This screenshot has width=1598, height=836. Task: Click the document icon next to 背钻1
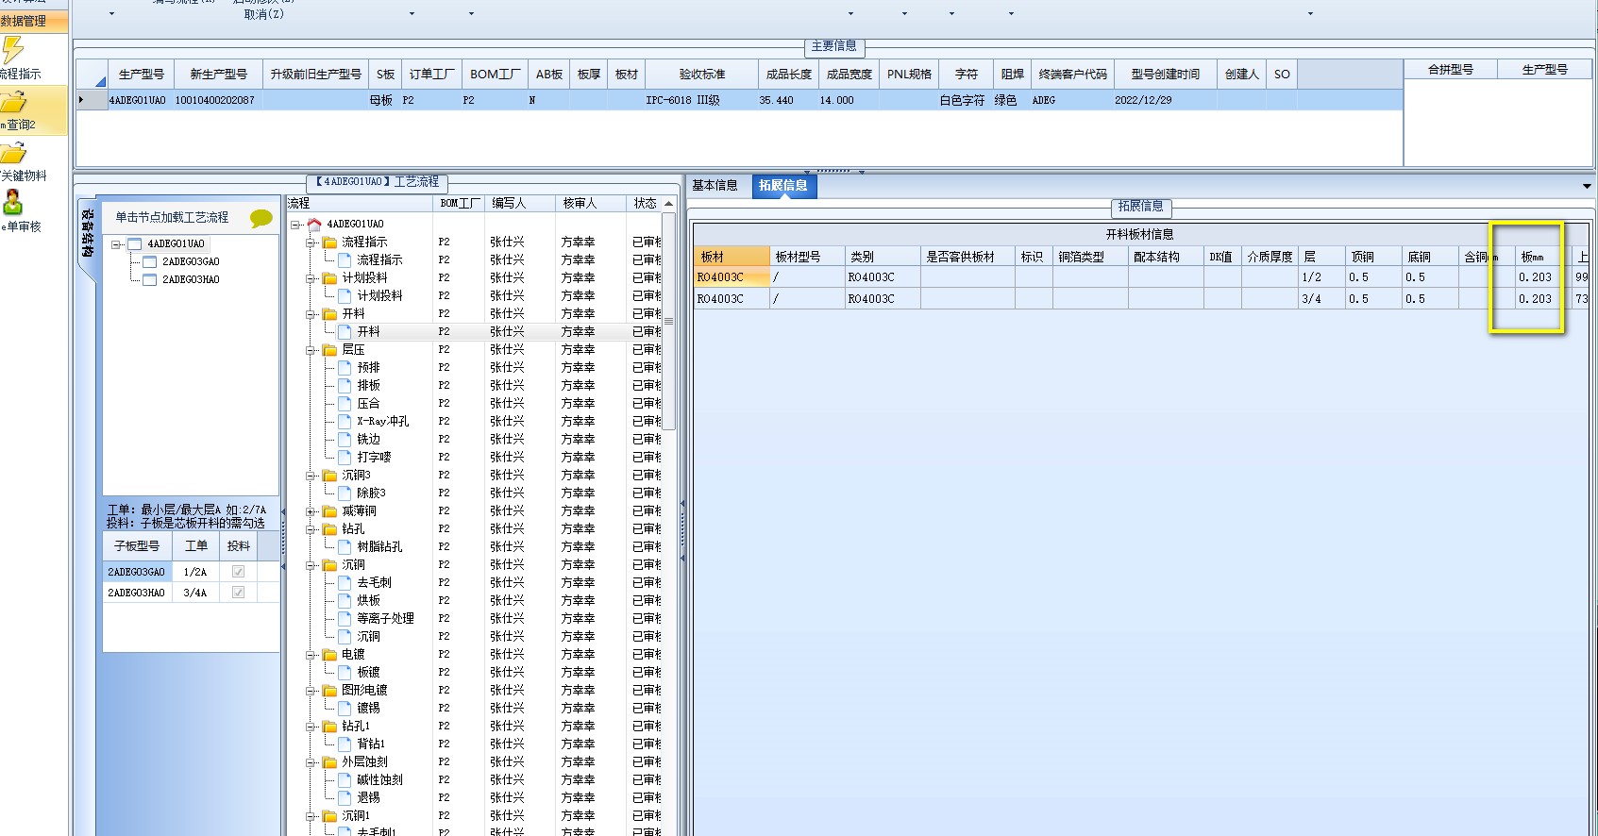(x=345, y=744)
